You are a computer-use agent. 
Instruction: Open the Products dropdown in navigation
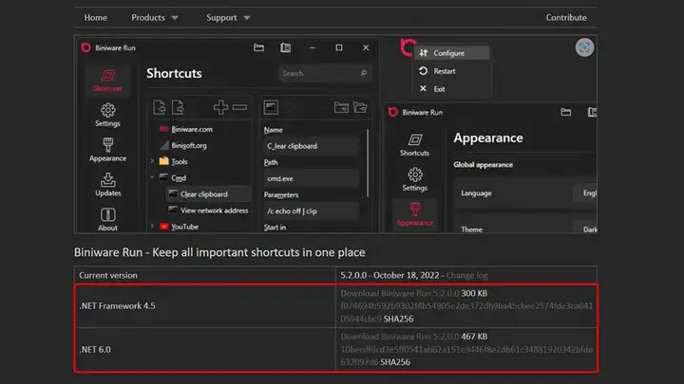tap(155, 18)
